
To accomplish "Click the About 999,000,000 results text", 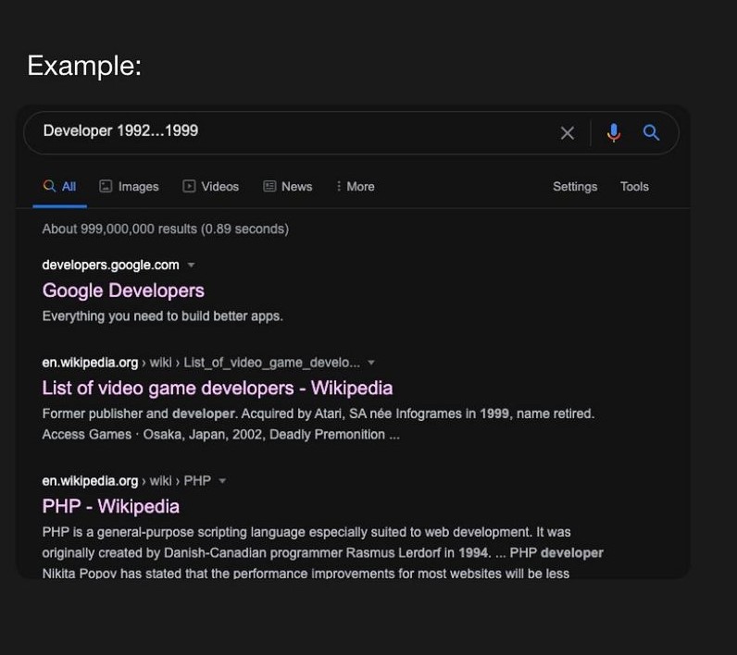I will [166, 229].
